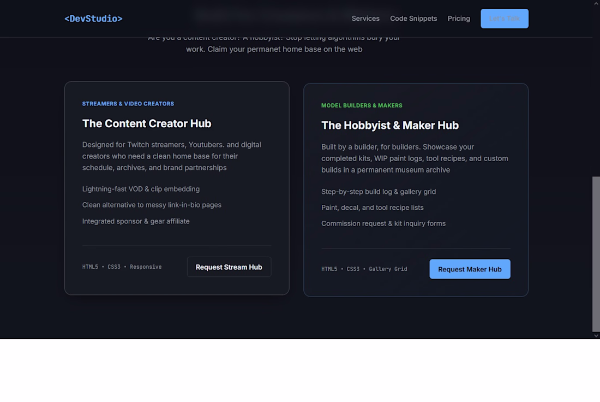Click Request Maker Hub button

tap(470, 269)
